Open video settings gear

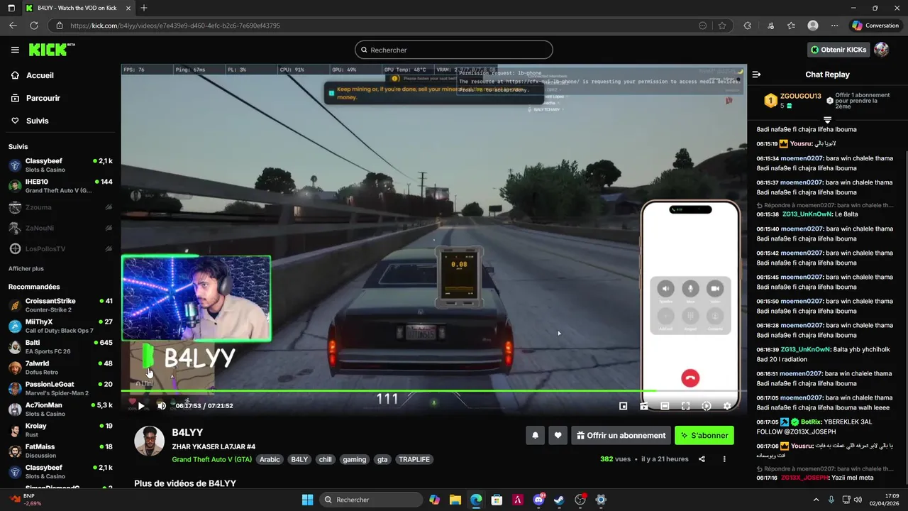click(x=727, y=406)
